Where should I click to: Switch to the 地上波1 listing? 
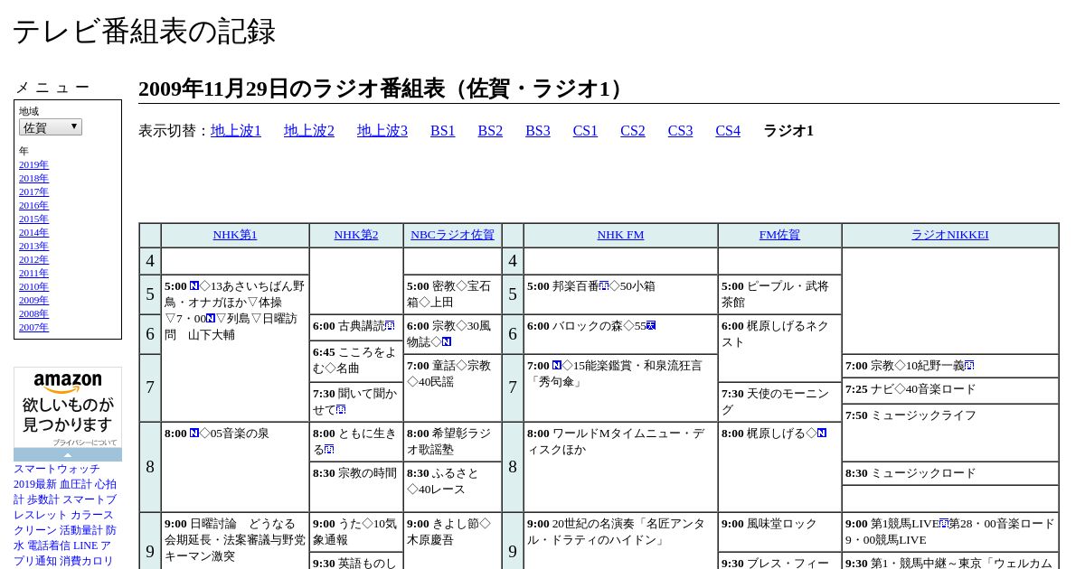point(236,131)
